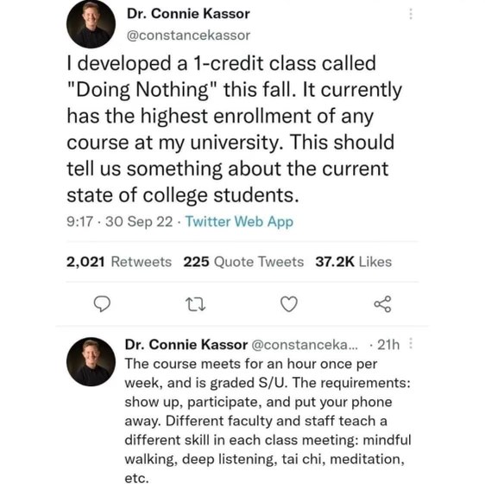Click the author name on the reply tweet
This screenshot has height=484, width=485.
click(186, 345)
